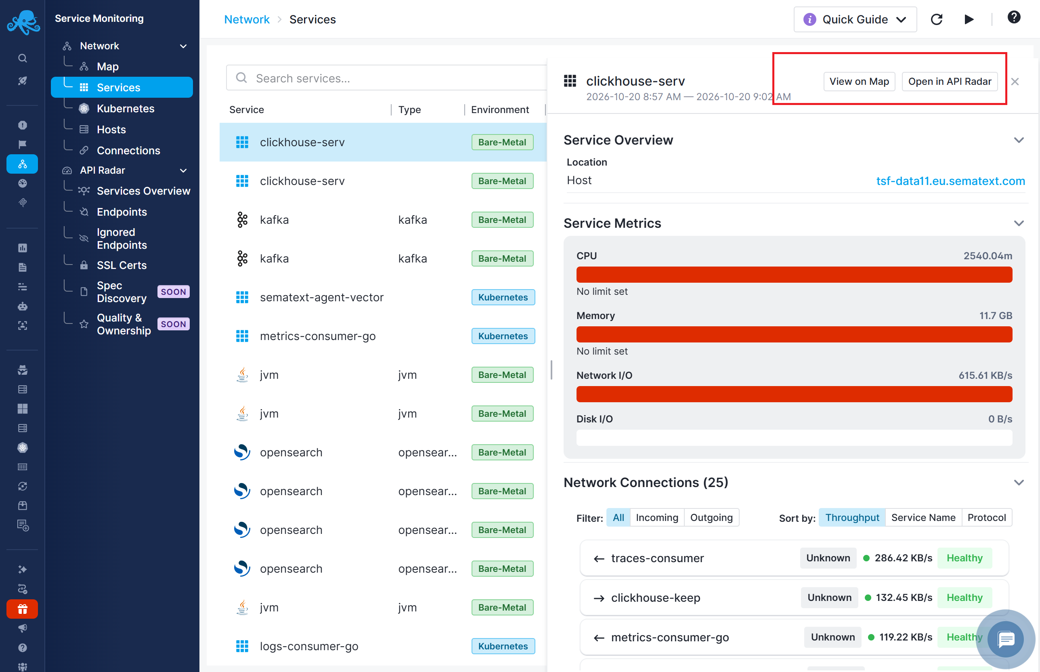This screenshot has width=1040, height=672.
Task: Open the bar chart icon in rail
Action: tap(22, 248)
